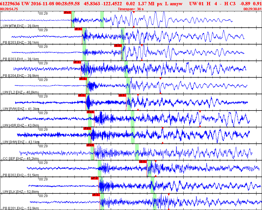
Task: Select the iP 1 pick flag on PB B201 EH2
Action: click(x=96, y=195)
